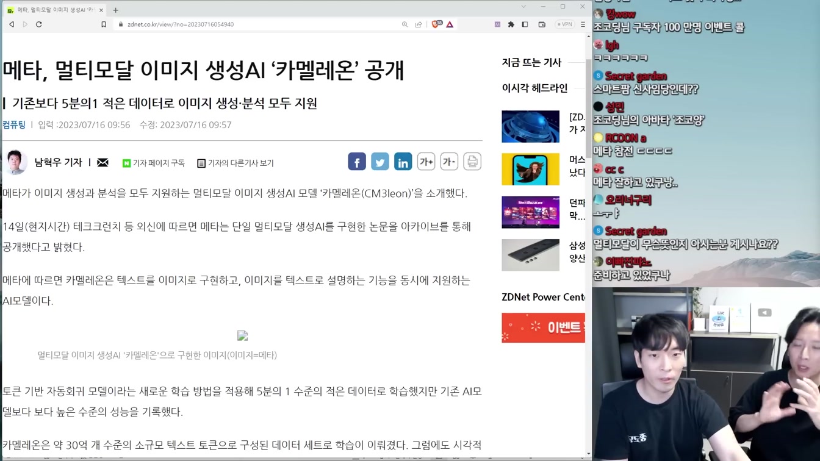The height and width of the screenshot is (461, 820).
Task: Open the tab search chevron in title bar
Action: pos(523,7)
